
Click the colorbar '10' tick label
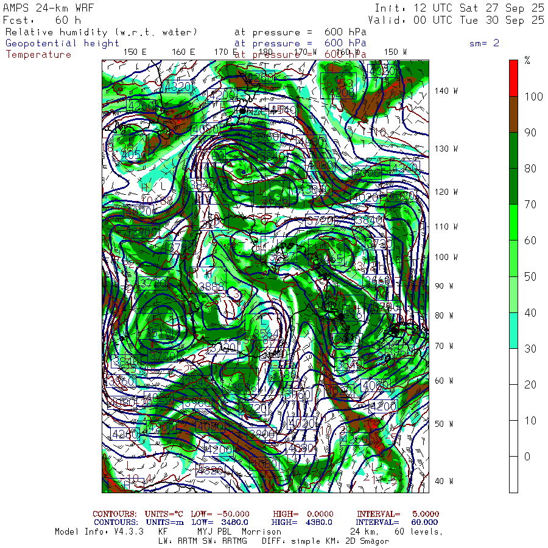[x=530, y=421]
